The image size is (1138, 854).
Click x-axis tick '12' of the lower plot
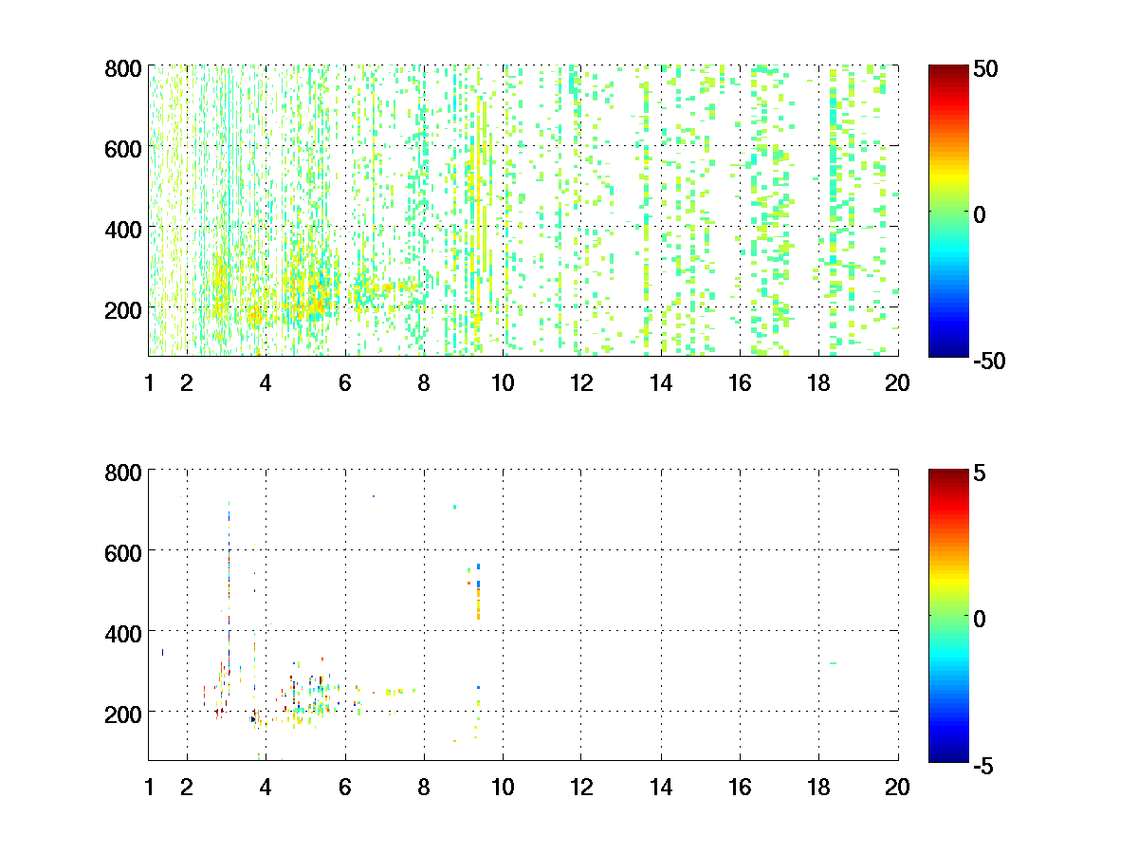(x=581, y=787)
